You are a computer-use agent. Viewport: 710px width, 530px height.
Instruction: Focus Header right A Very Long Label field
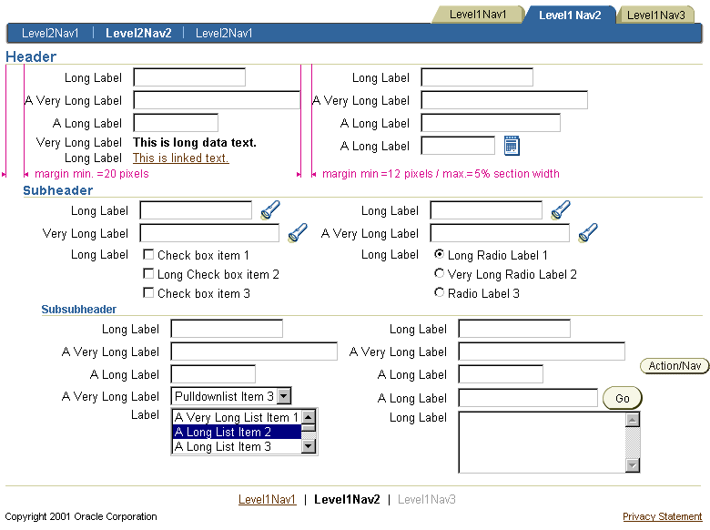click(x=504, y=99)
